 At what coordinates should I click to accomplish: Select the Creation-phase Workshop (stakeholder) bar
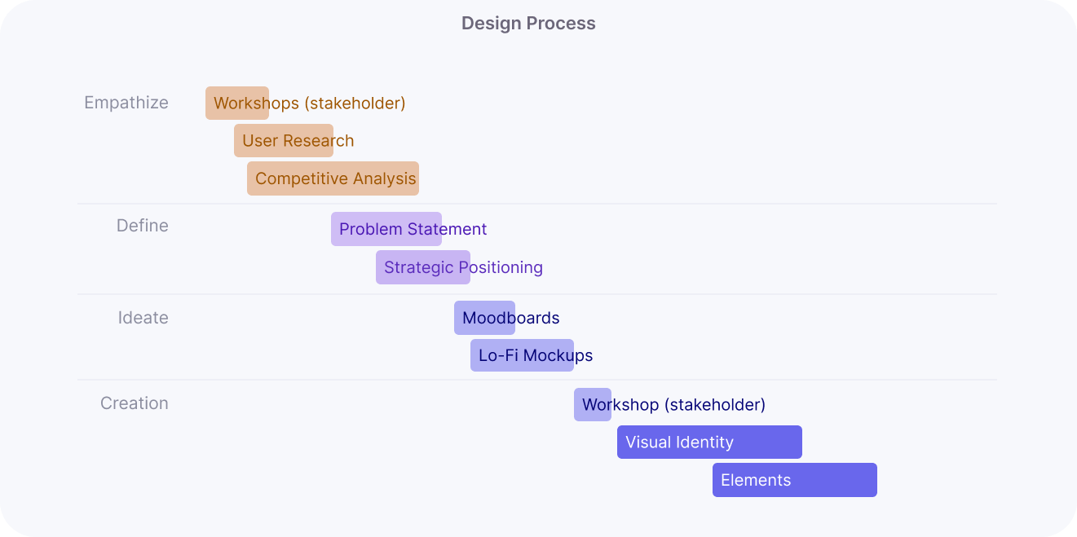(x=593, y=404)
